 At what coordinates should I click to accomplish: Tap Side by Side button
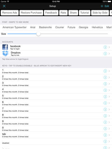point(100,13)
